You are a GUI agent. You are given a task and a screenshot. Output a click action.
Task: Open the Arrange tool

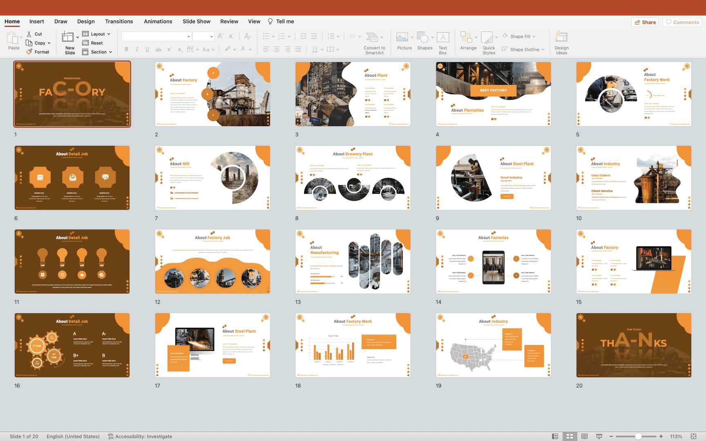(466, 38)
